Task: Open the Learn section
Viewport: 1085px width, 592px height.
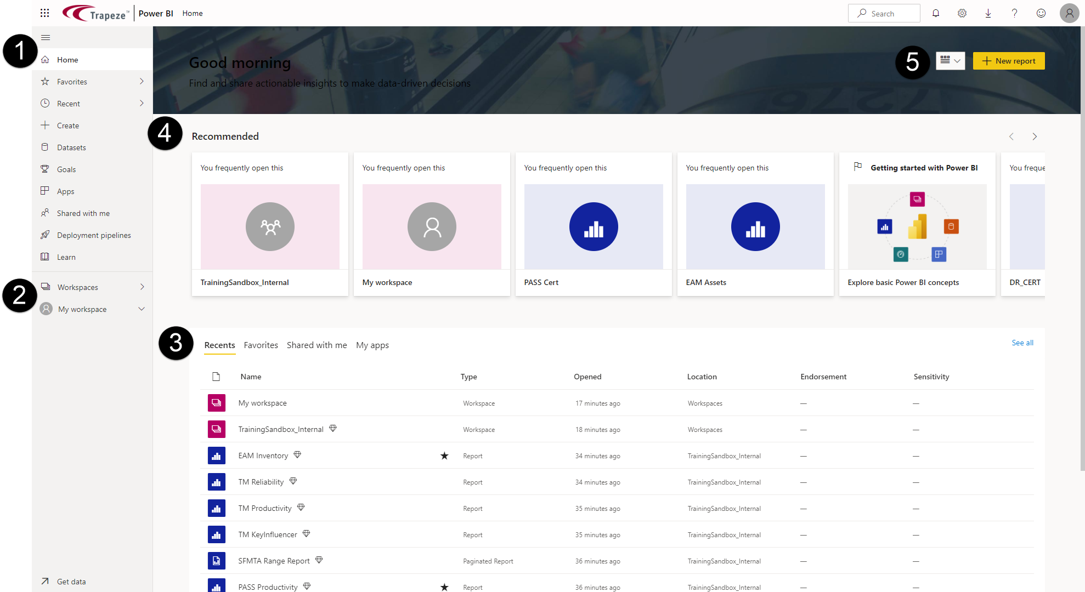Action: [x=66, y=257]
